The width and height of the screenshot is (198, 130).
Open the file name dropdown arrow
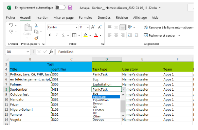160,8
